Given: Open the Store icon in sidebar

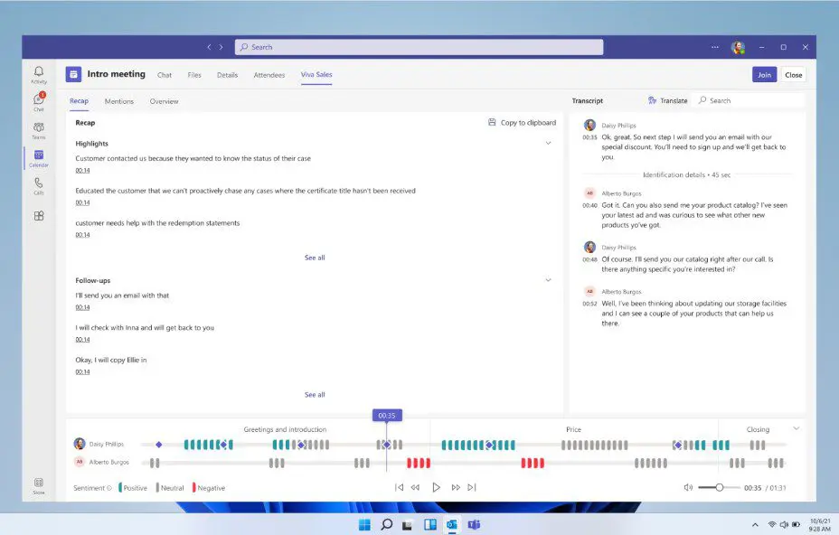Looking at the screenshot, I should coord(39,485).
